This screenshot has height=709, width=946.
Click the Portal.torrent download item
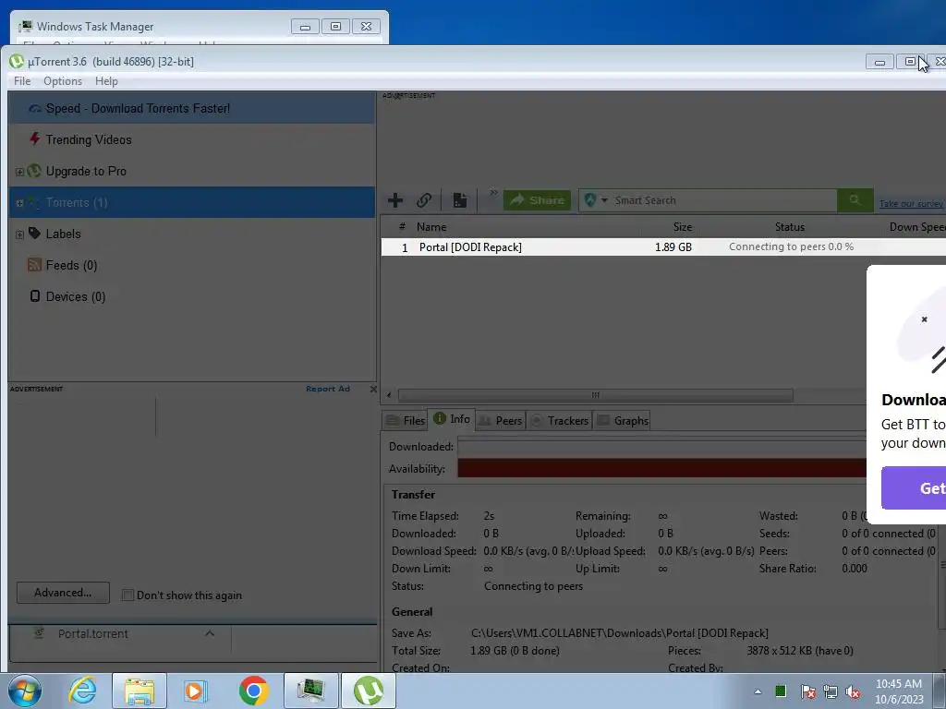pos(93,634)
